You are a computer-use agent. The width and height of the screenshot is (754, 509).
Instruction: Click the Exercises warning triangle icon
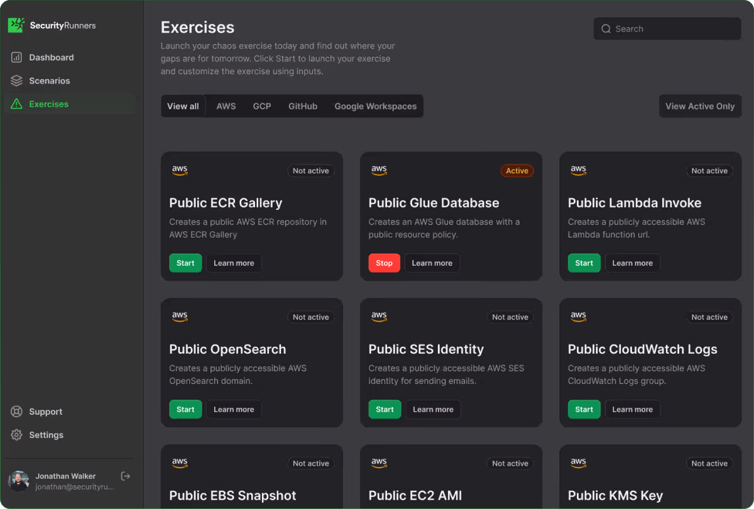coord(15,104)
